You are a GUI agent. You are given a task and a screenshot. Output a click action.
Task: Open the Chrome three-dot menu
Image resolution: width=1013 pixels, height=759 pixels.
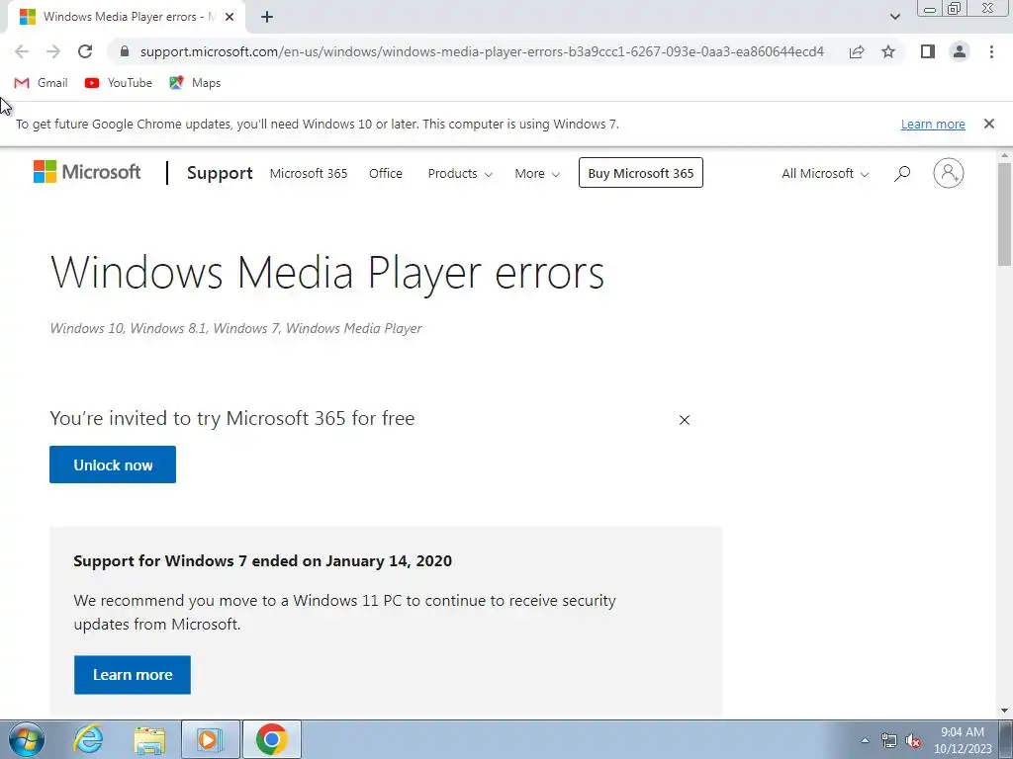coord(991,51)
